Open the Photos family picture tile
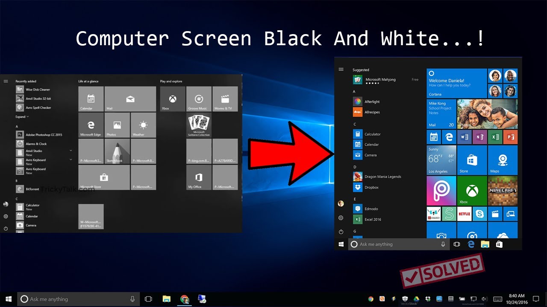The width and height of the screenshot is (547, 307). click(x=487, y=114)
